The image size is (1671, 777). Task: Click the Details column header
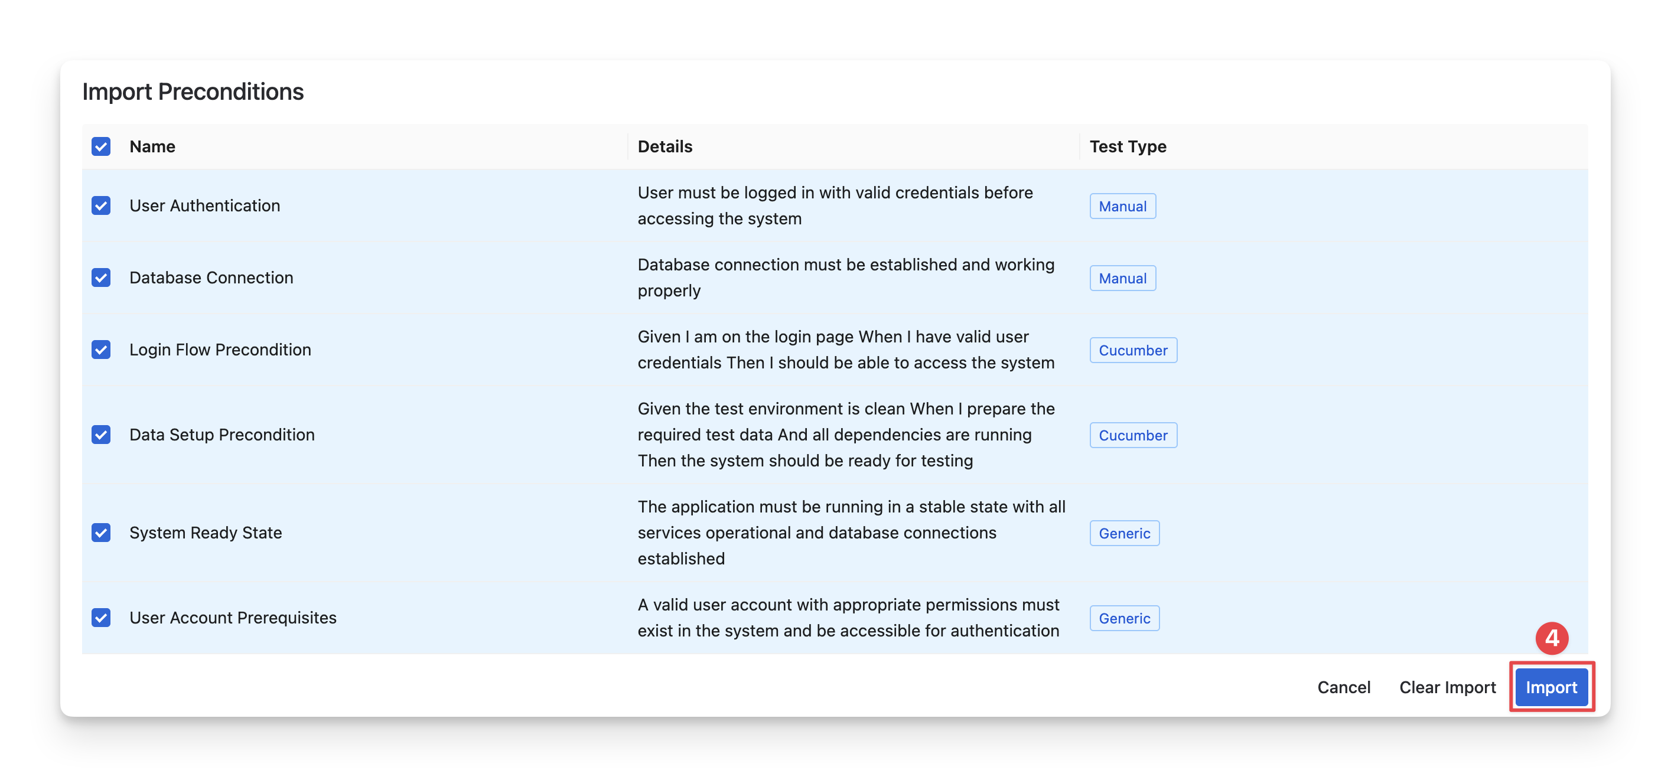(x=665, y=146)
